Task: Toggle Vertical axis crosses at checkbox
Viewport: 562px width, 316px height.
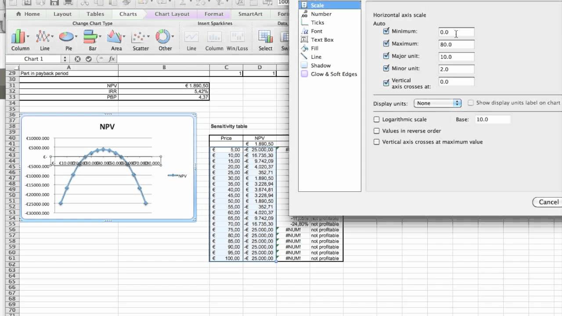Action: (386, 83)
